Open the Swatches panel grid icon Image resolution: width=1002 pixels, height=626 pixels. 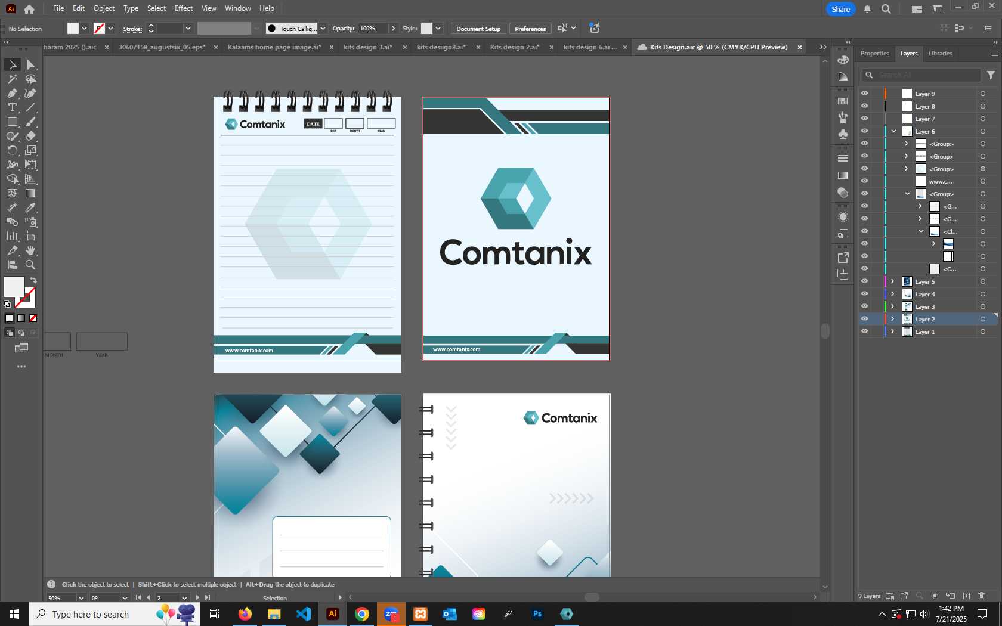[x=843, y=101]
